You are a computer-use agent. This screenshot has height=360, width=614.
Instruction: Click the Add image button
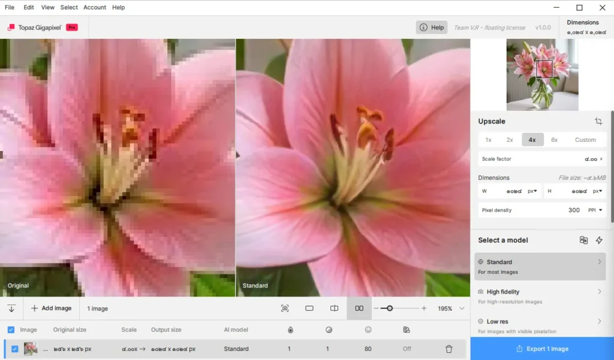point(52,308)
